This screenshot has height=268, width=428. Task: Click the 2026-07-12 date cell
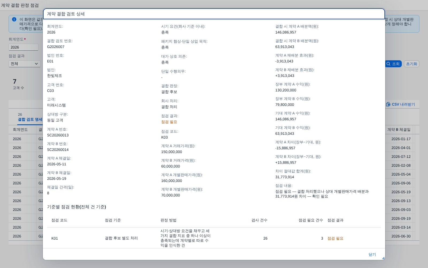click(x=401, y=157)
